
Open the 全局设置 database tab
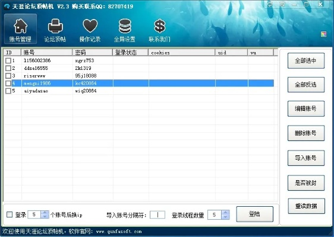pos(125,30)
